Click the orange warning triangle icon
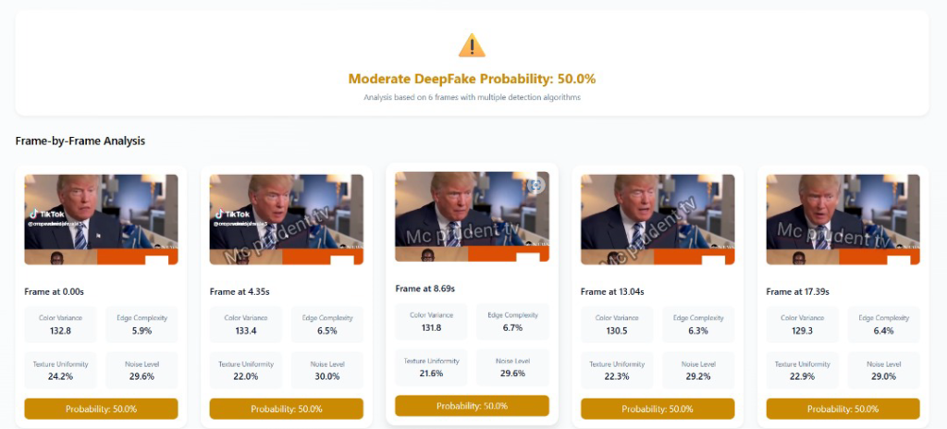The height and width of the screenshot is (429, 947). point(472,46)
